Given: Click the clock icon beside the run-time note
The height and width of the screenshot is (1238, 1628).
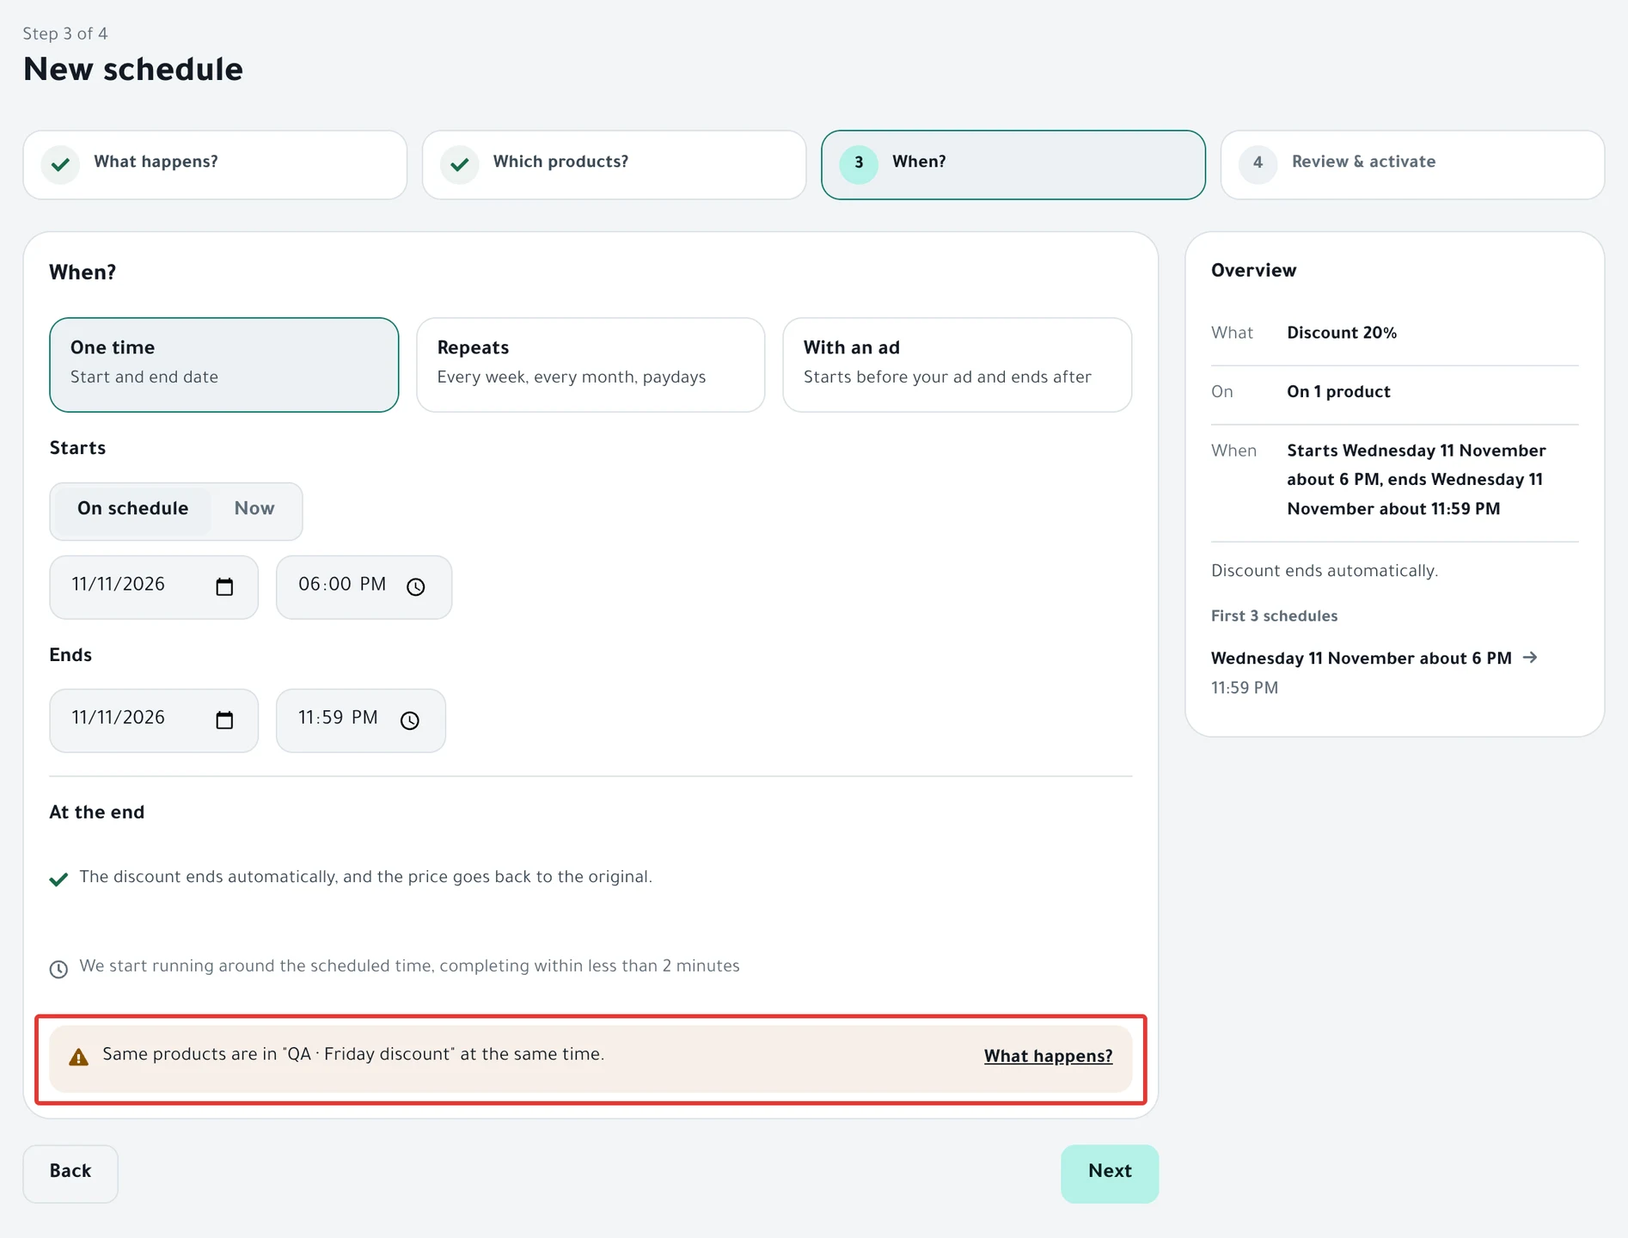Looking at the screenshot, I should pyautogui.click(x=58, y=969).
